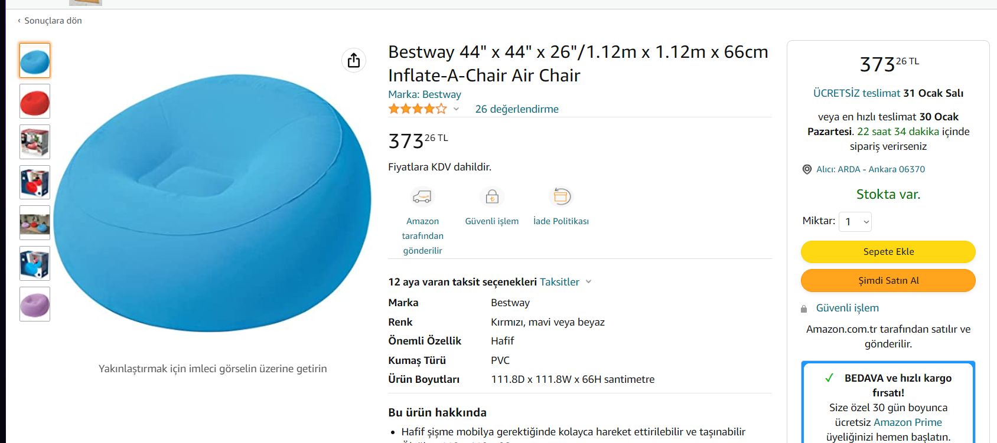The image size is (997, 443).
Task: Click the star rating icons
Action: [x=418, y=109]
